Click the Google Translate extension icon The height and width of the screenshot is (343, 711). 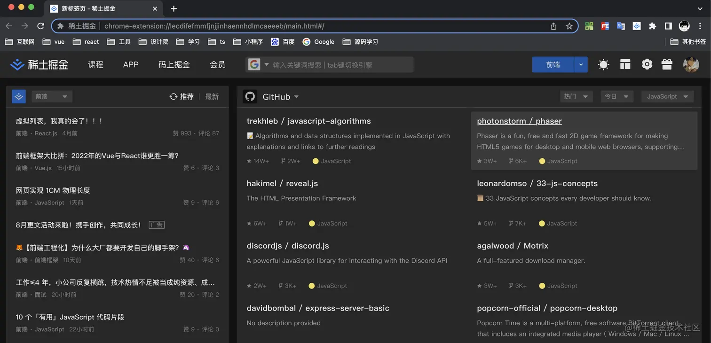click(621, 26)
